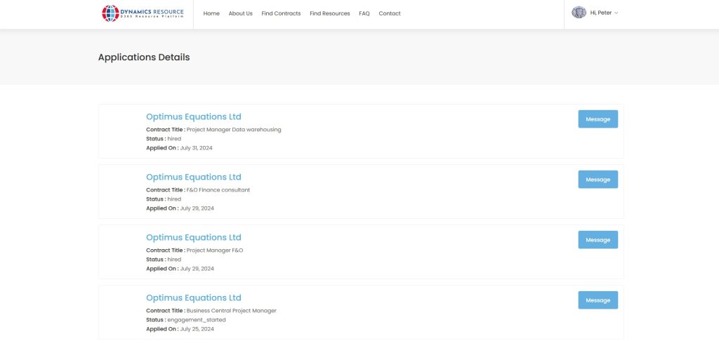Expand the Hi, Peter user dropdown
This screenshot has width=719, height=348.
[x=604, y=13]
